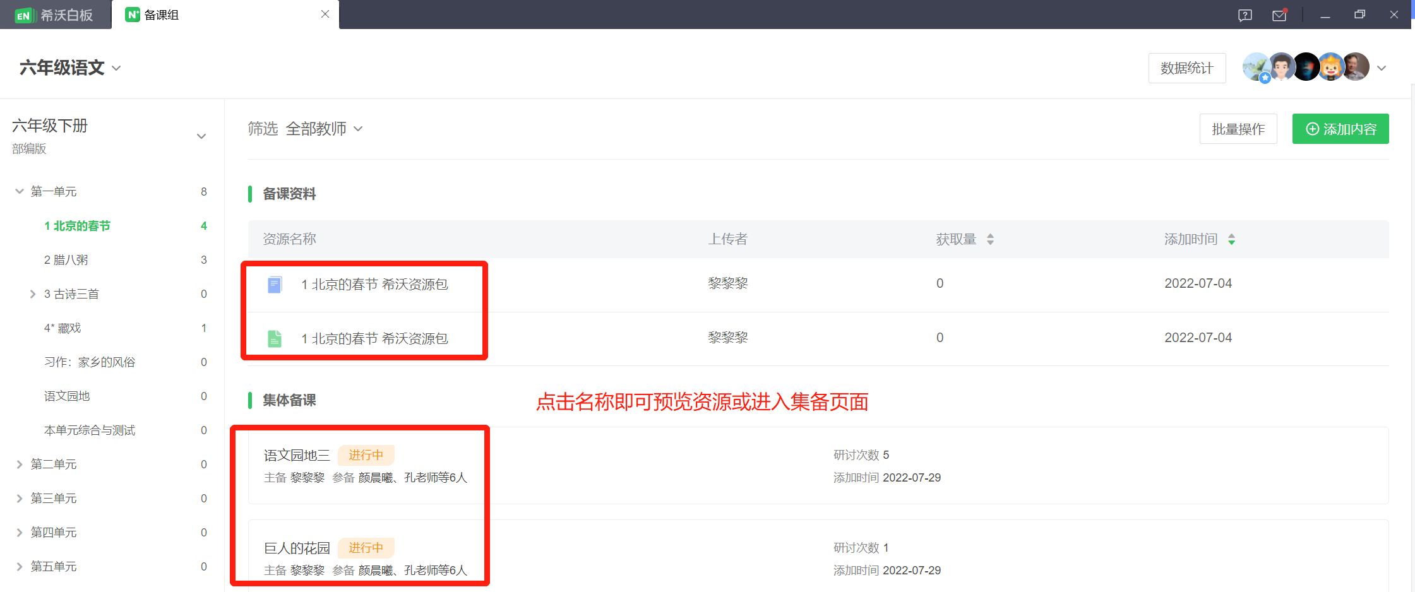The width and height of the screenshot is (1415, 592).
Task: Open first 1 北京的春节 希沃资源包 resource
Action: click(374, 285)
